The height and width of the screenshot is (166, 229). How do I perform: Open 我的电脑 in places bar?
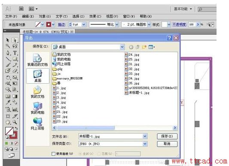(x=37, y=108)
